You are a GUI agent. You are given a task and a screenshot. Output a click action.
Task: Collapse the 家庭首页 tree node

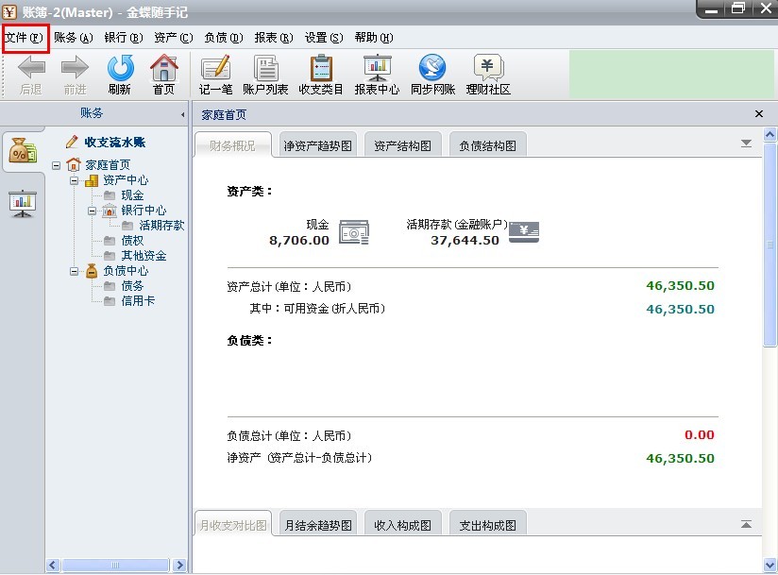click(56, 164)
